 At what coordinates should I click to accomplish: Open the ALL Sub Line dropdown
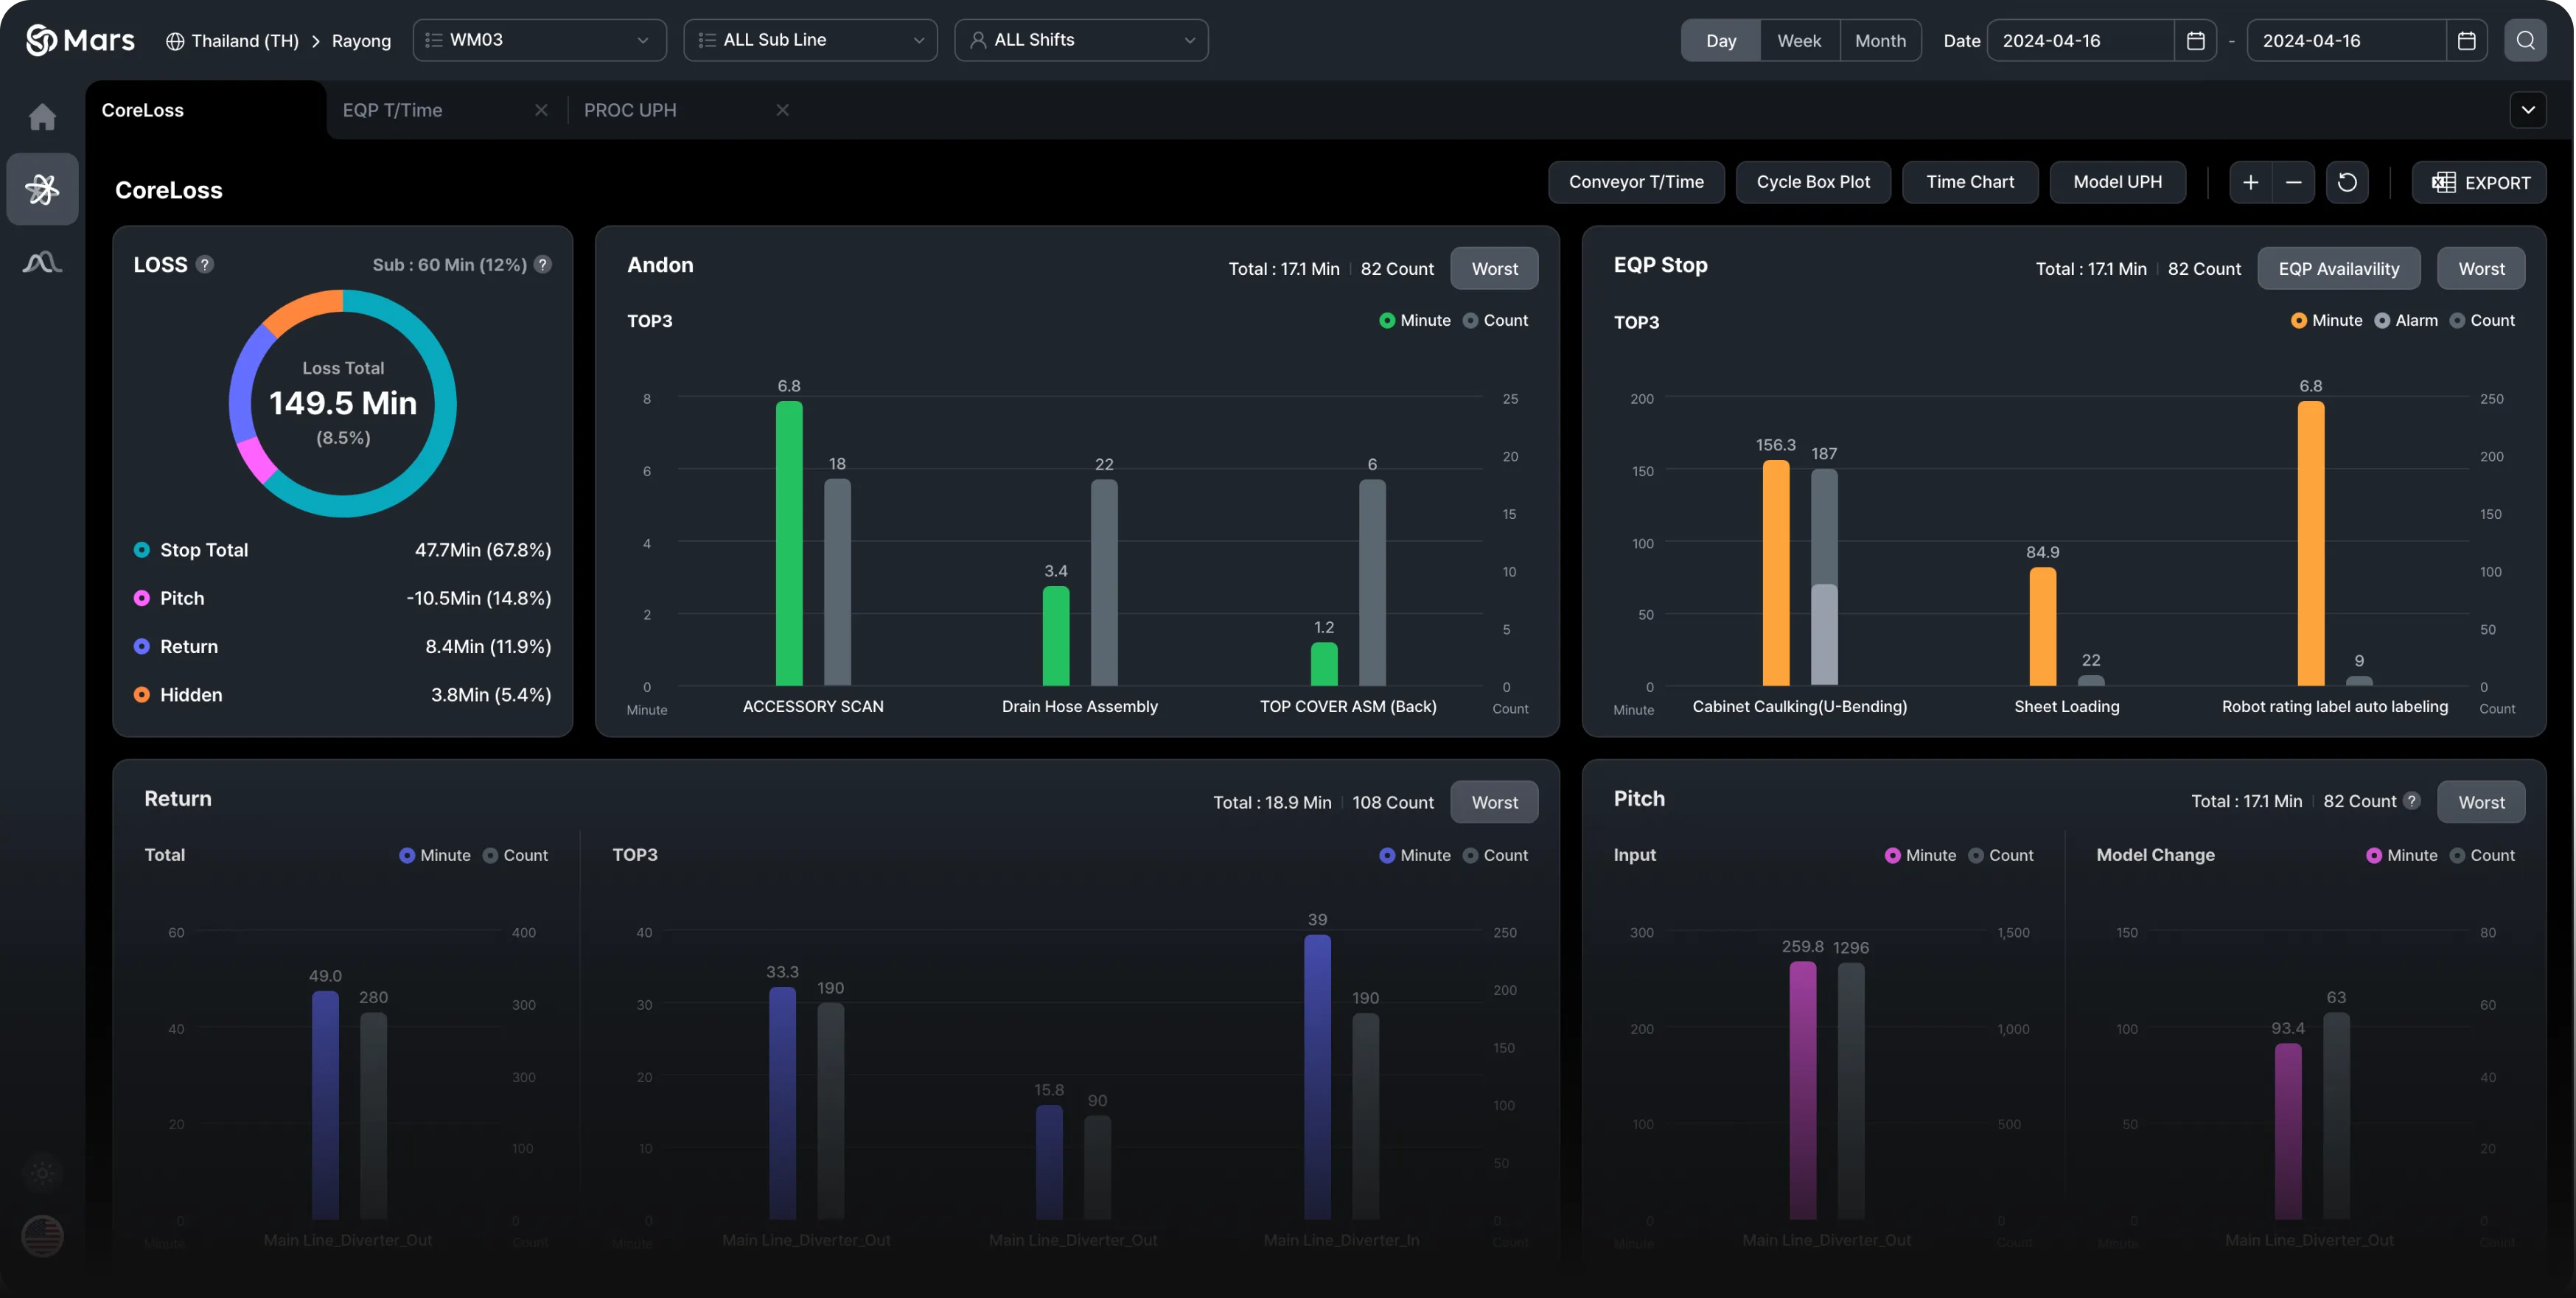point(810,40)
